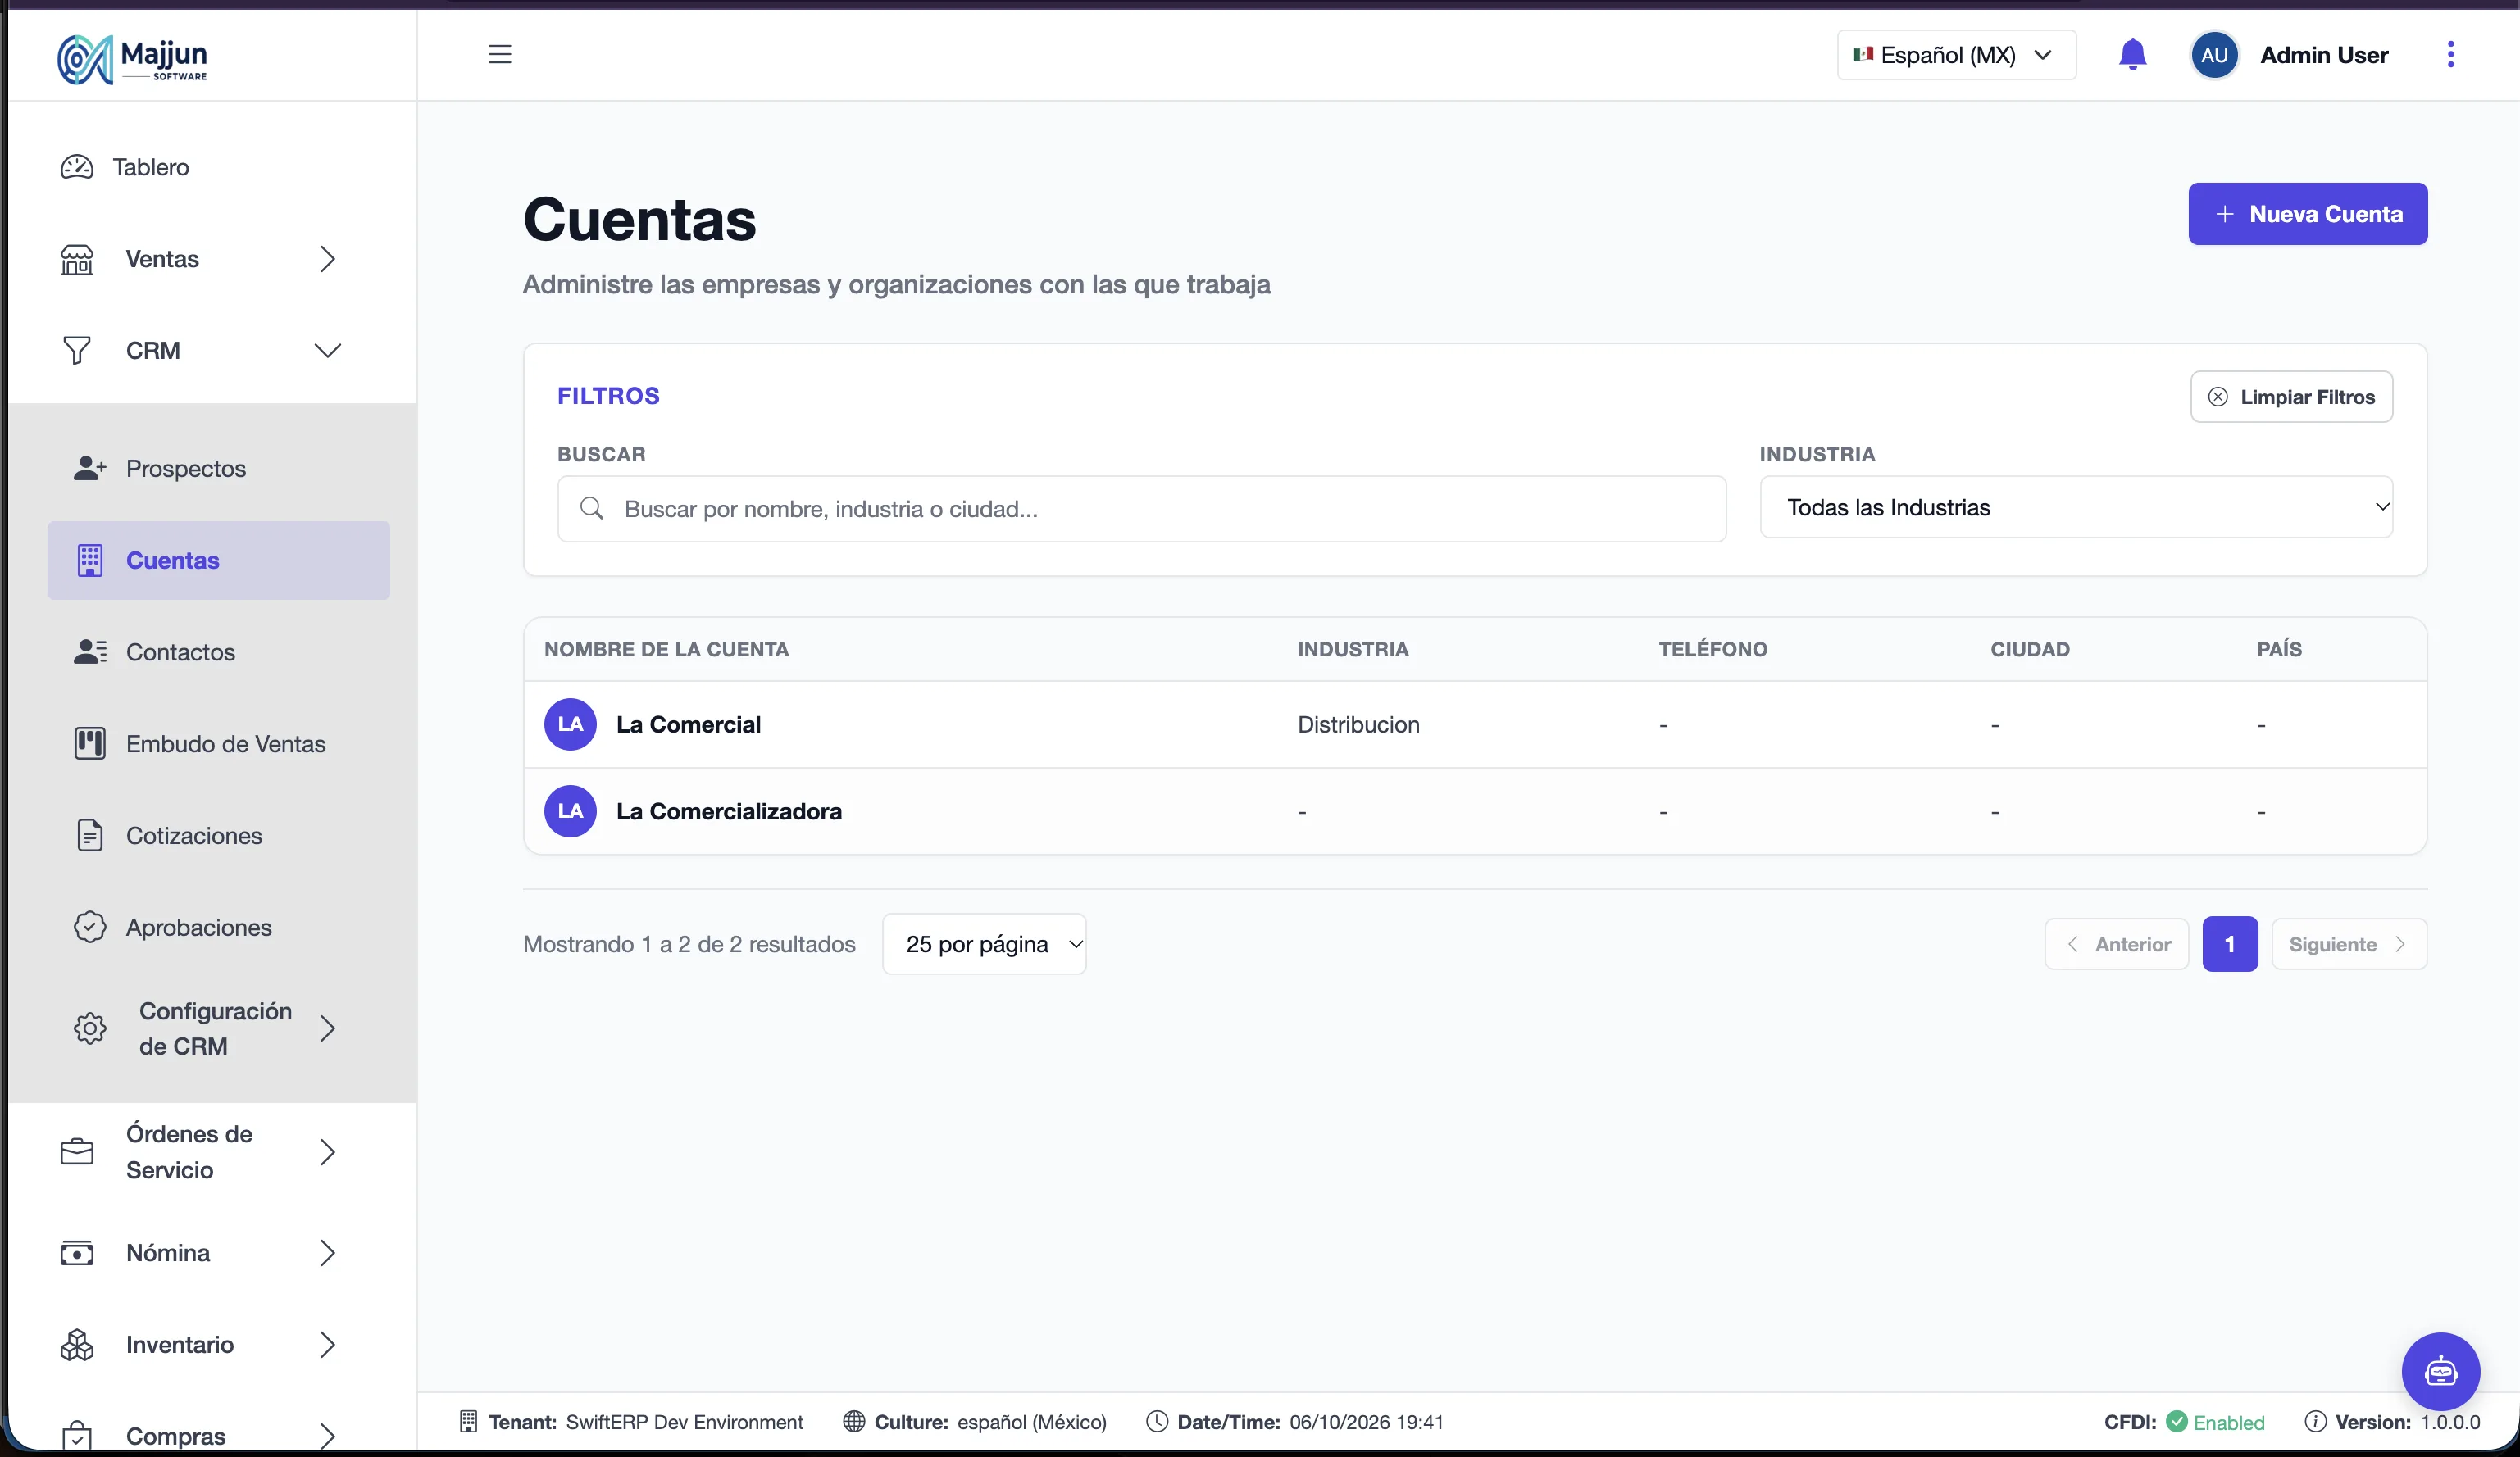2520x1457 pixels.
Task: Select Cuentas in the sidebar
Action: tap(218, 561)
